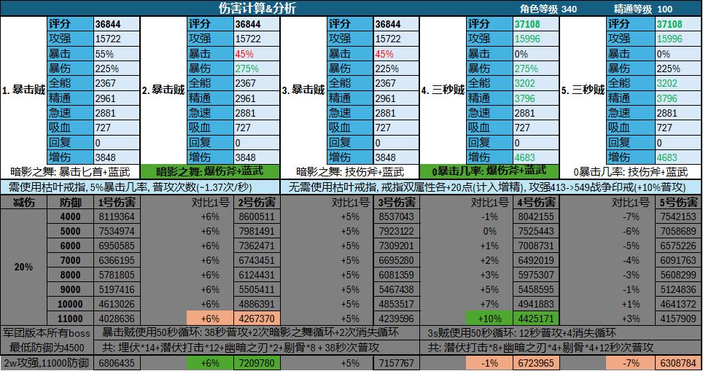Select the highlighted 4267370 damage cell
703x371 pixels.
point(257,319)
